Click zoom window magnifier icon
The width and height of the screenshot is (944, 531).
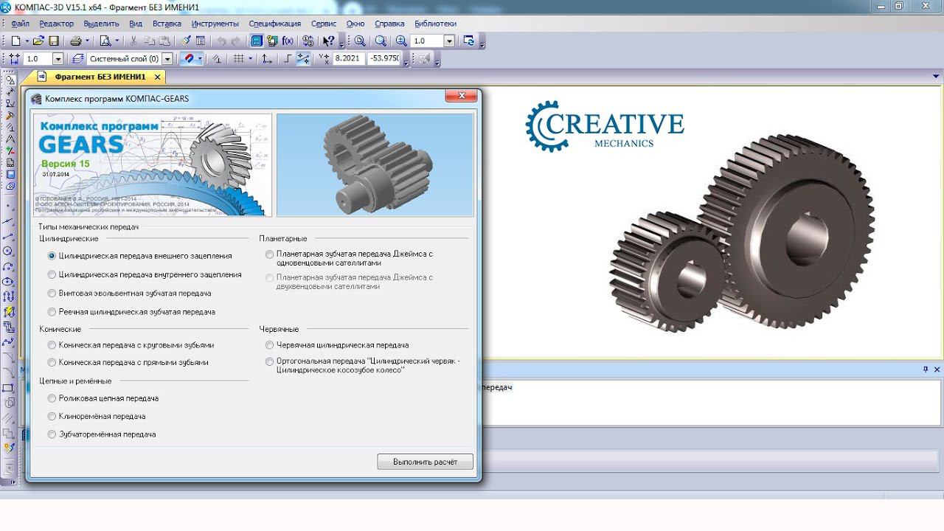(x=381, y=41)
